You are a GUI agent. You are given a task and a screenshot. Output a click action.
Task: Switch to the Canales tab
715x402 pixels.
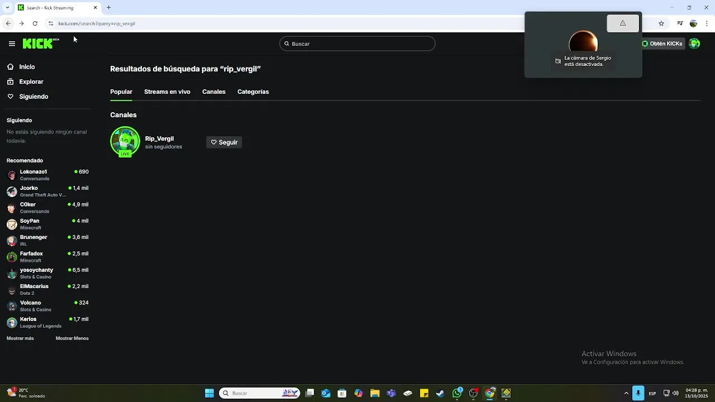(214, 92)
